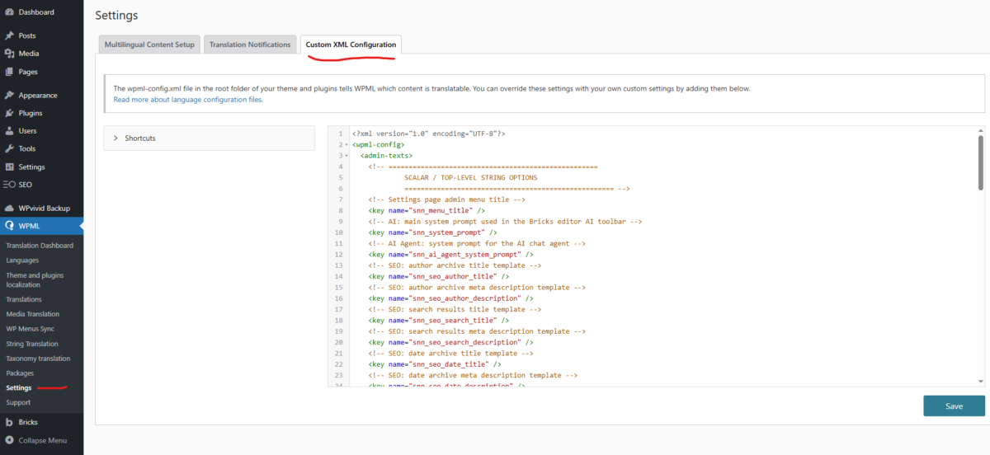Open the Plugins icon in sidebar
This screenshot has width=990, height=455.
click(9, 113)
